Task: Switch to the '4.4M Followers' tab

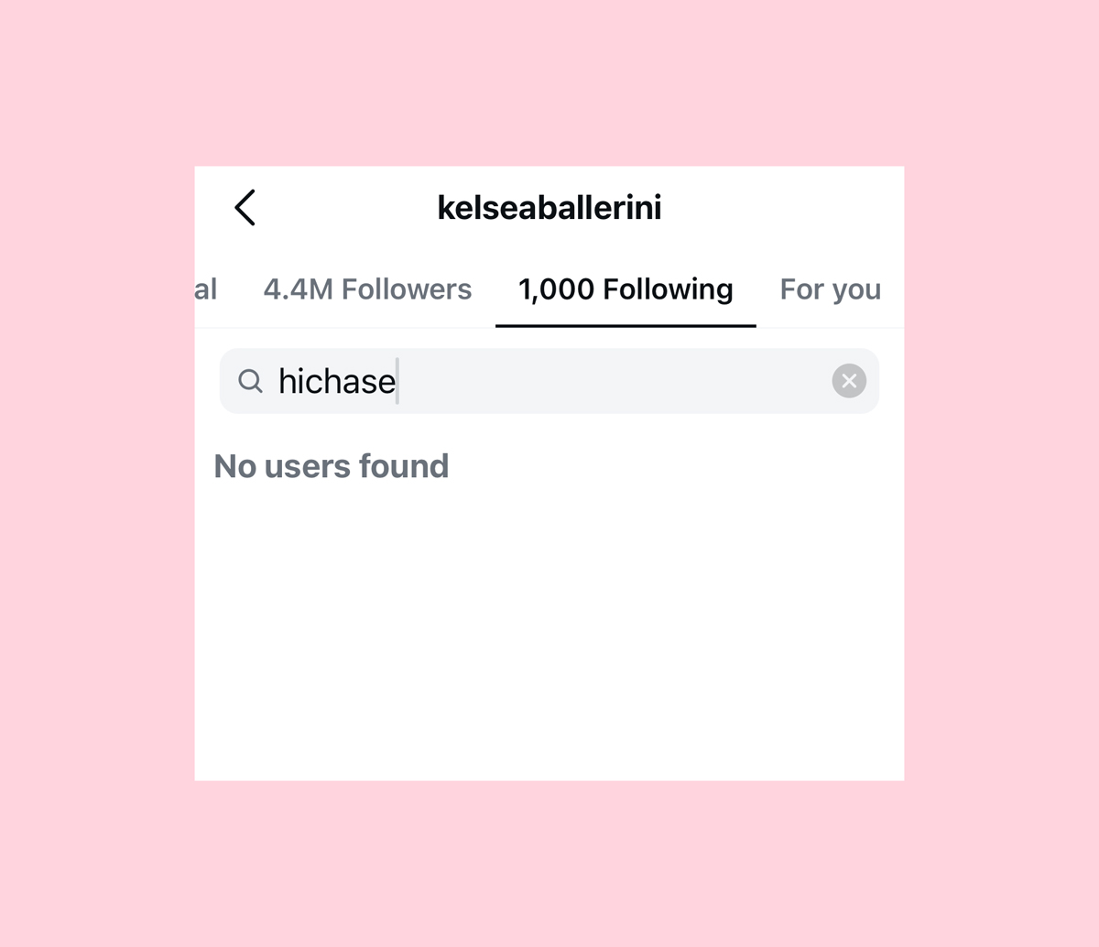Action: [367, 289]
